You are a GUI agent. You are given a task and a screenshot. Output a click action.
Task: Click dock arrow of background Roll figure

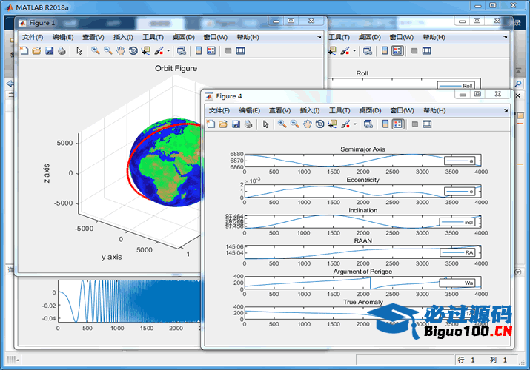pyautogui.click(x=505, y=37)
